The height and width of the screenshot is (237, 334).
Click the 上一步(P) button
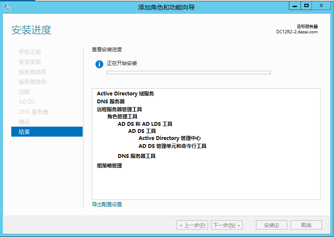[192, 225]
